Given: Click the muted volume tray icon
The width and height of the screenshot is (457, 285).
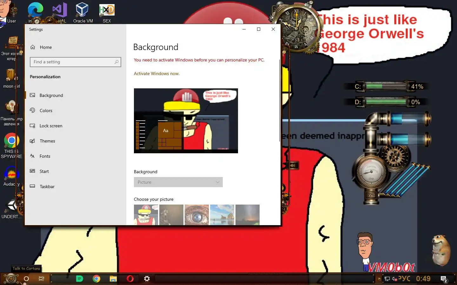Looking at the screenshot, I should pos(394,279).
